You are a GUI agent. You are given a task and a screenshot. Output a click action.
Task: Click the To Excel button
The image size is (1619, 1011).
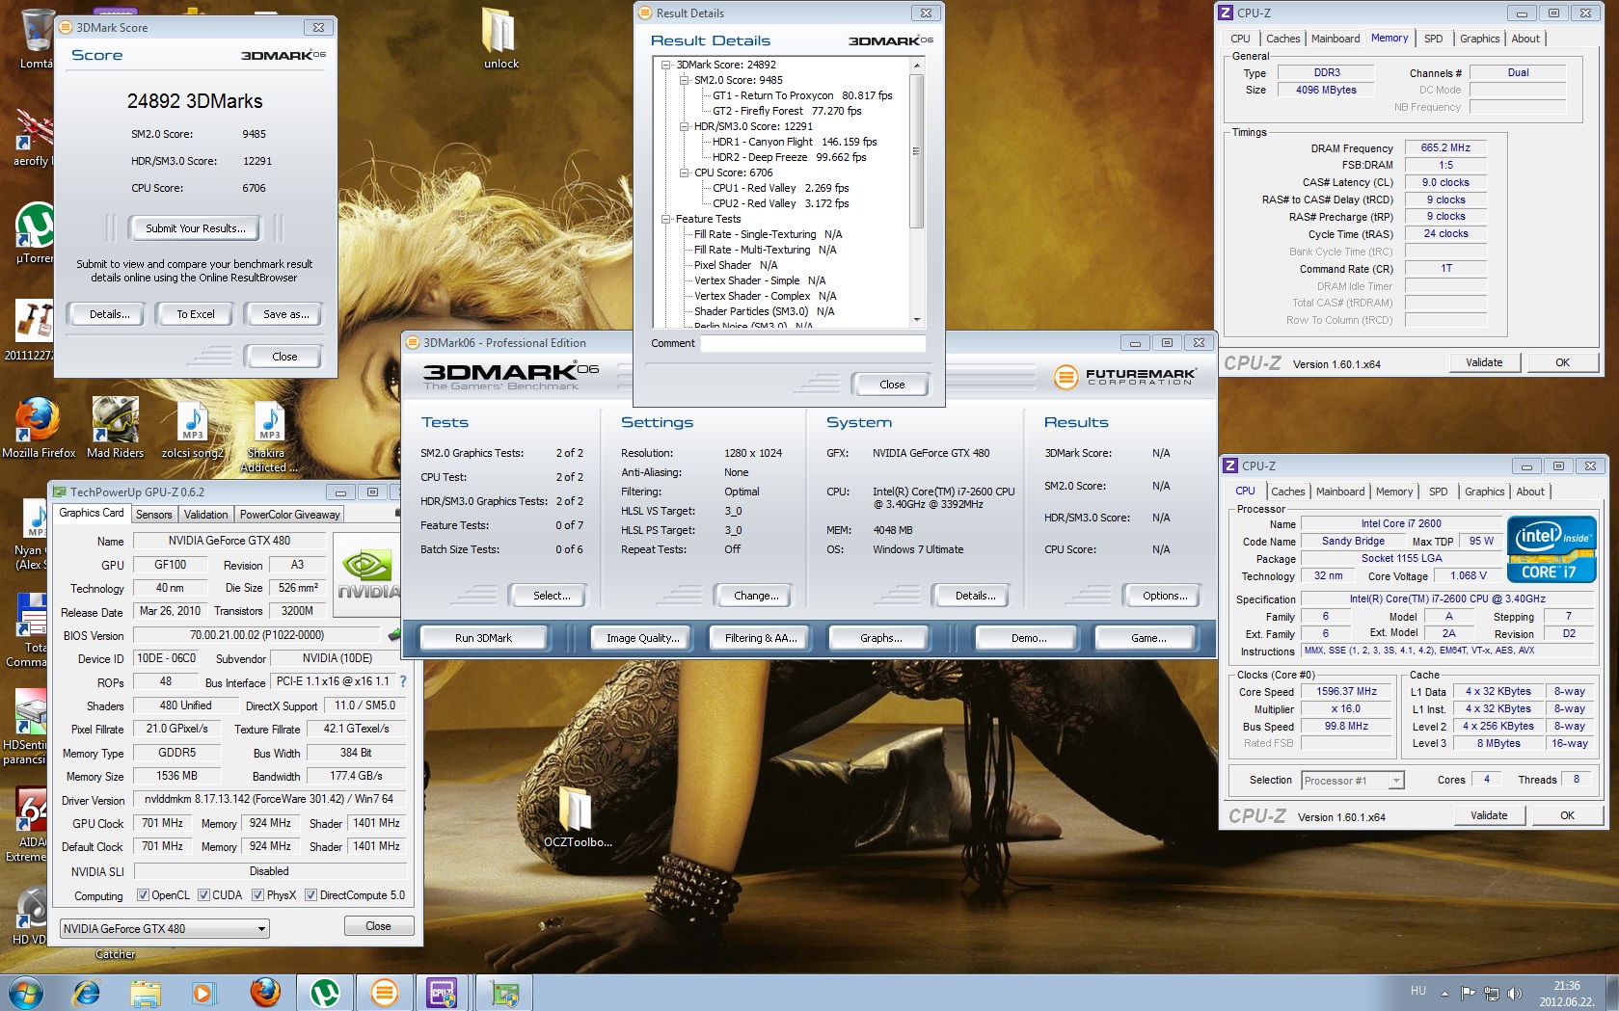point(196,314)
